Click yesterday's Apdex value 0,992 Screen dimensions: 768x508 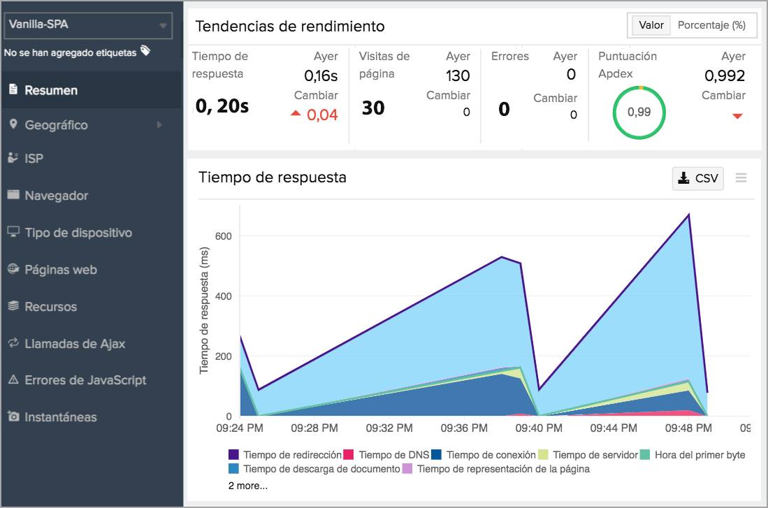pos(725,75)
